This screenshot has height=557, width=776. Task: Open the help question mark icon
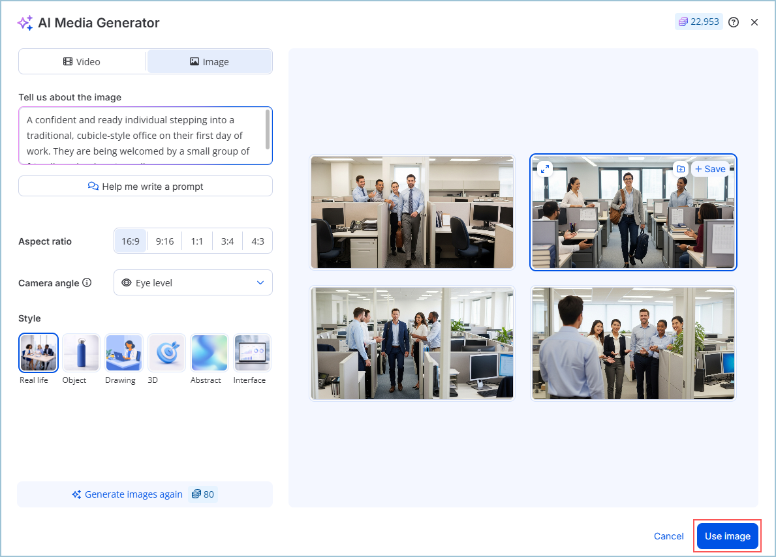pos(734,22)
